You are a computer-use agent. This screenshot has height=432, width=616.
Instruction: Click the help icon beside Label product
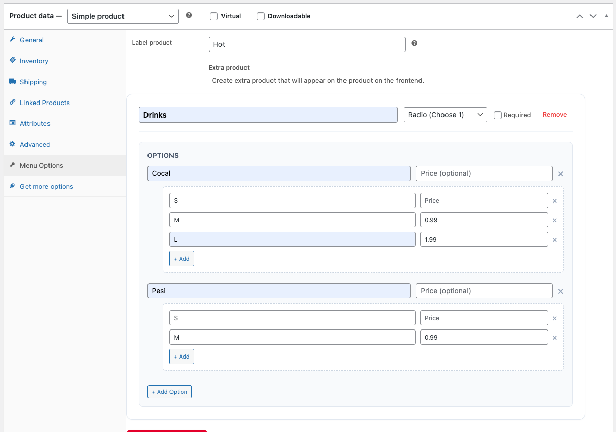(x=414, y=43)
